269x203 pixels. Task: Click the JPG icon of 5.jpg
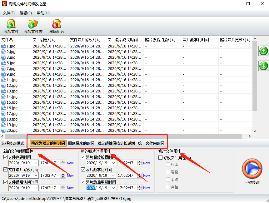pyautogui.click(x=3, y=63)
